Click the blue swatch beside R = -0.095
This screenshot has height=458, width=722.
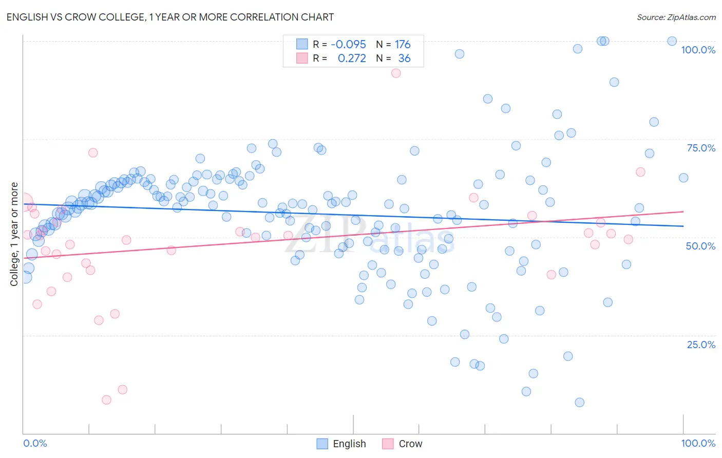302,44
